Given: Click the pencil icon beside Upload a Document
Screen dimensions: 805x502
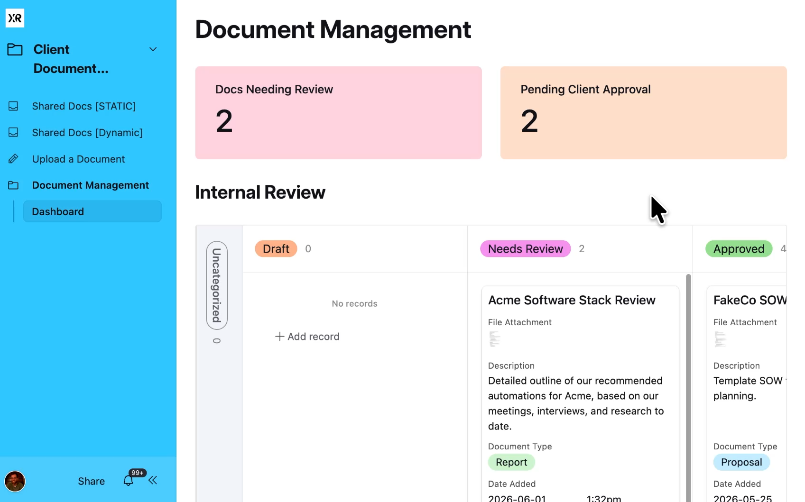Looking at the screenshot, I should coord(13,159).
